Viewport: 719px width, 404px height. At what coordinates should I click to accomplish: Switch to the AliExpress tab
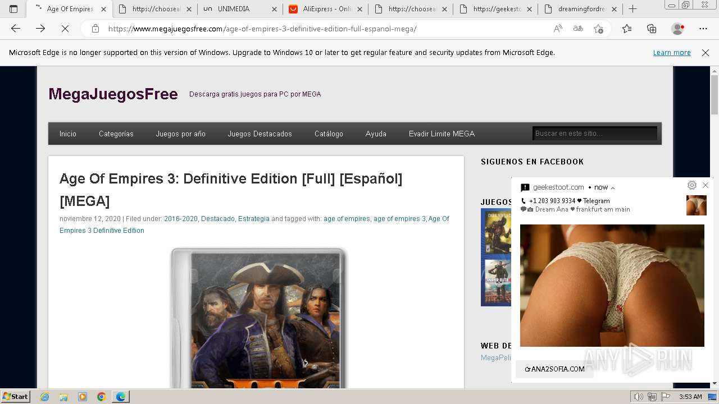[326, 9]
